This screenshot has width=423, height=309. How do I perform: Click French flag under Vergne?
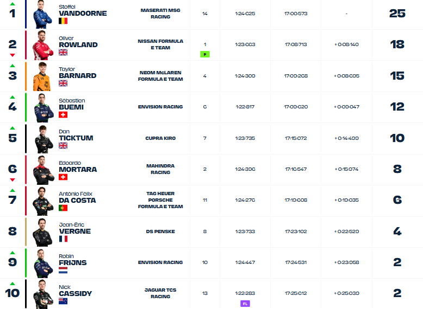[x=63, y=239]
